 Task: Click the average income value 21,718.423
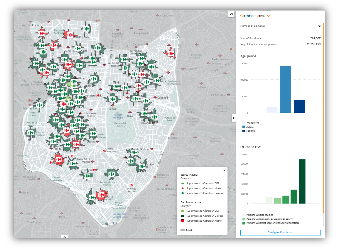(313, 44)
